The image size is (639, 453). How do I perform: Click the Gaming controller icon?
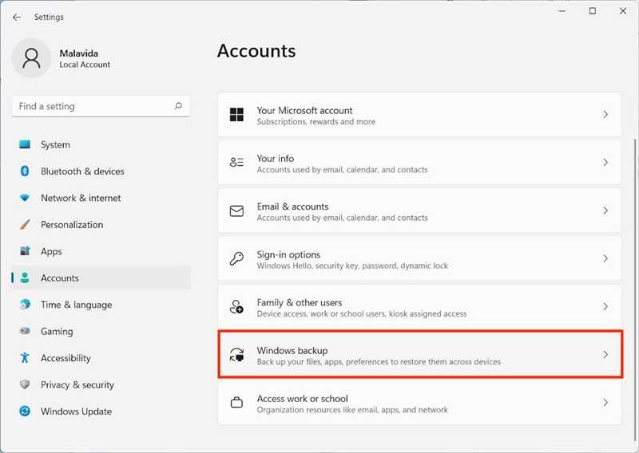tap(25, 331)
